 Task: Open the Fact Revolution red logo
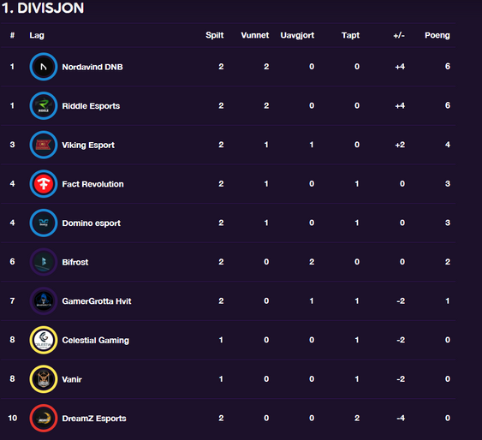point(44,184)
